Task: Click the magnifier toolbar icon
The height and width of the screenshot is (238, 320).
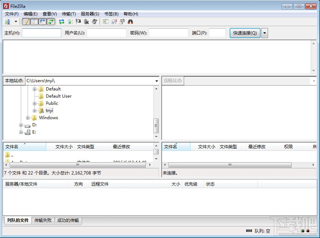Action: pyautogui.click(x=114, y=22)
